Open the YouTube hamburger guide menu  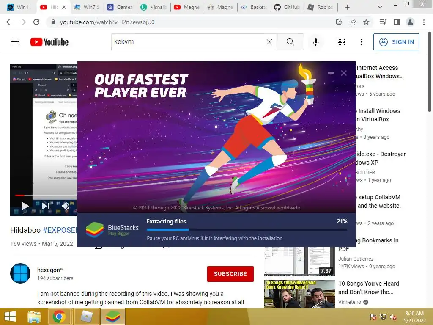(15, 42)
